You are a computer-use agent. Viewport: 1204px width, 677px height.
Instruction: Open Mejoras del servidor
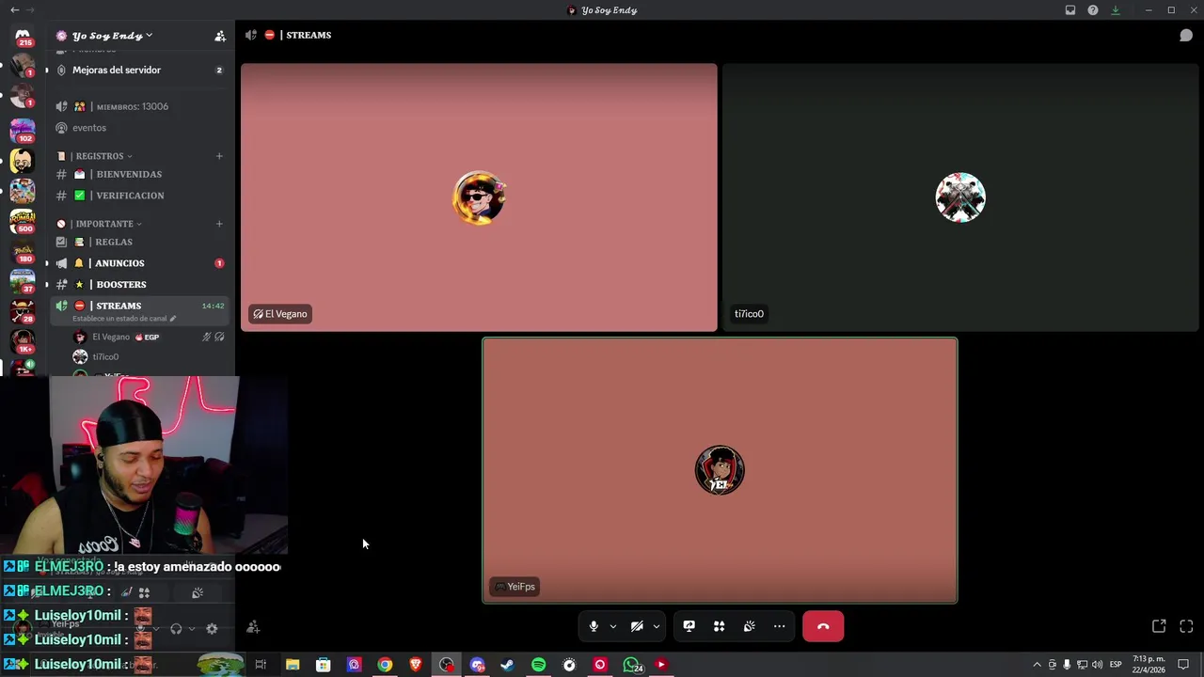139,70
